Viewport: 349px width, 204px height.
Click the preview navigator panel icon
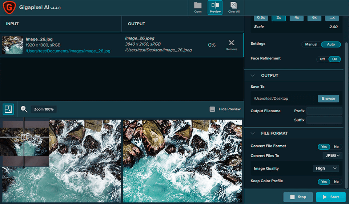[8, 109]
